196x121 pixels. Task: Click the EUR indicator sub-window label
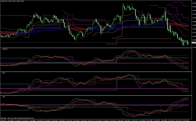pos(3,73)
